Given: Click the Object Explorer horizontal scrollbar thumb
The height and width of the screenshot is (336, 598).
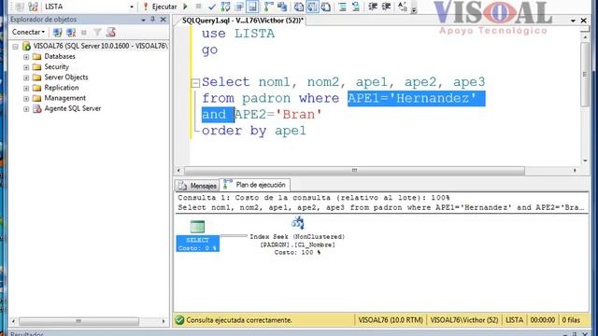Looking at the screenshot, I should (x=78, y=321).
